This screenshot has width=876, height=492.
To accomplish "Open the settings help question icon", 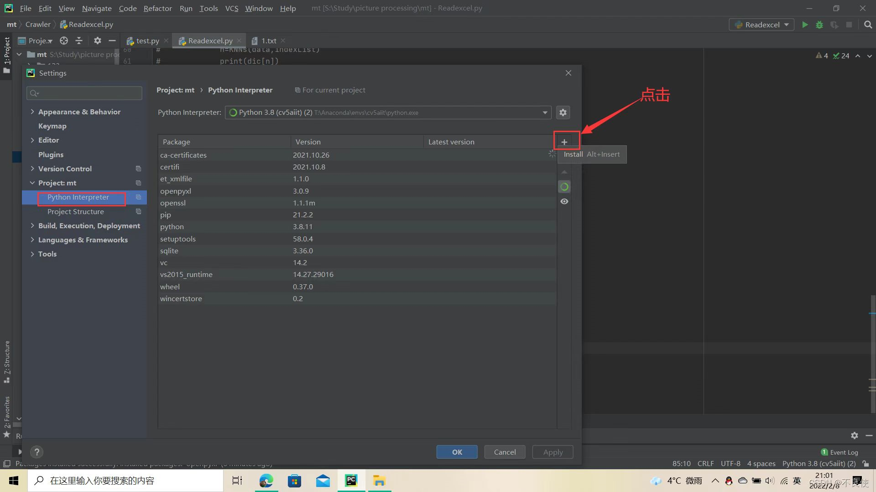I will point(36,452).
